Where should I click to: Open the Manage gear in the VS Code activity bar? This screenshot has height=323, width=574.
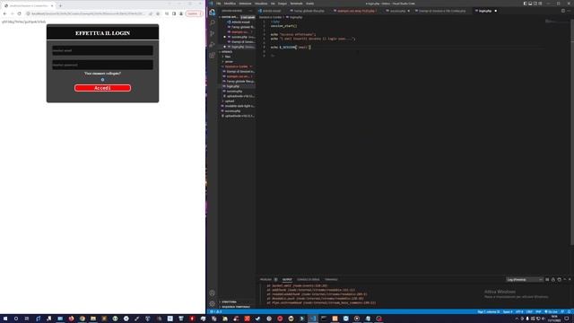coord(213,303)
